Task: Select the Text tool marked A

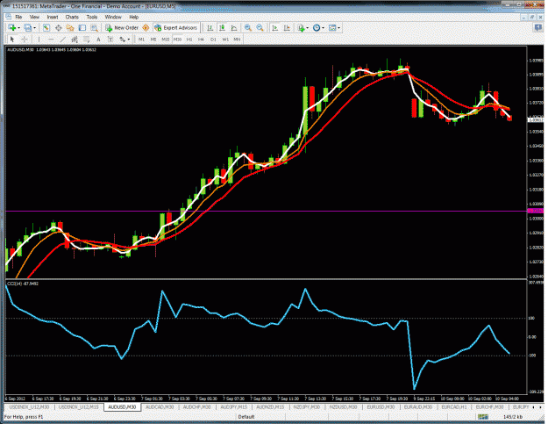Action: tap(98, 40)
